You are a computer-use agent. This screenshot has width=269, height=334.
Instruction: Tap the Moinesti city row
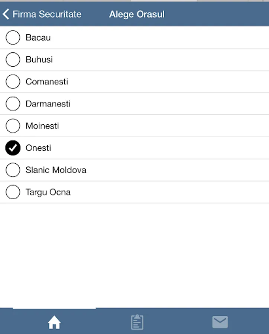134,126
